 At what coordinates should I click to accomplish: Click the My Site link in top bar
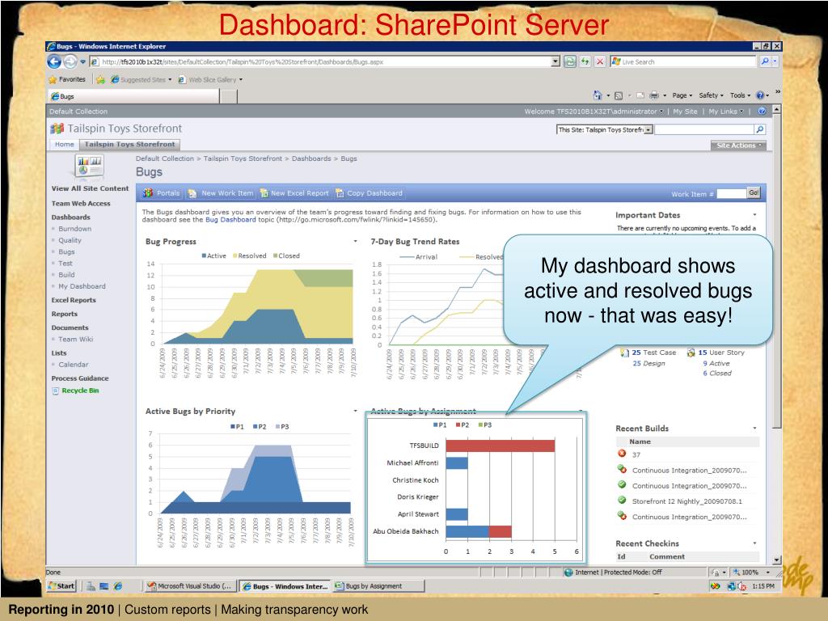[x=685, y=112]
